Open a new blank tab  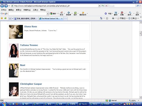coord(66,19)
